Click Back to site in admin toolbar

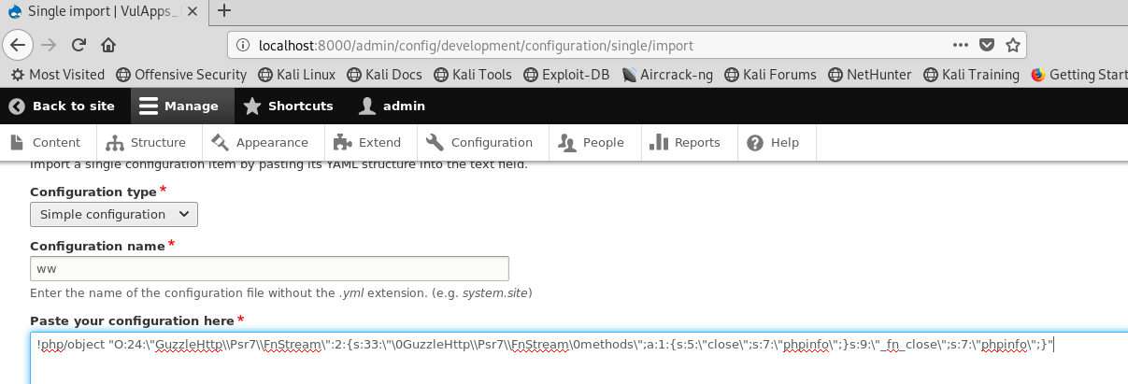pyautogui.click(x=62, y=106)
